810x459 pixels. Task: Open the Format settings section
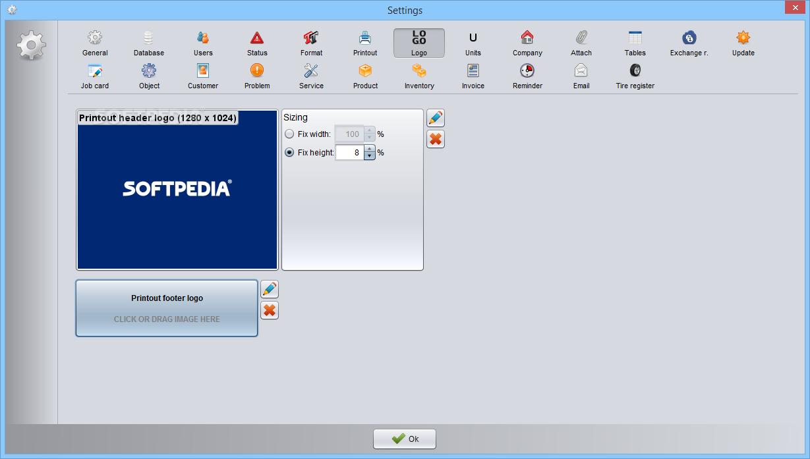[311, 43]
